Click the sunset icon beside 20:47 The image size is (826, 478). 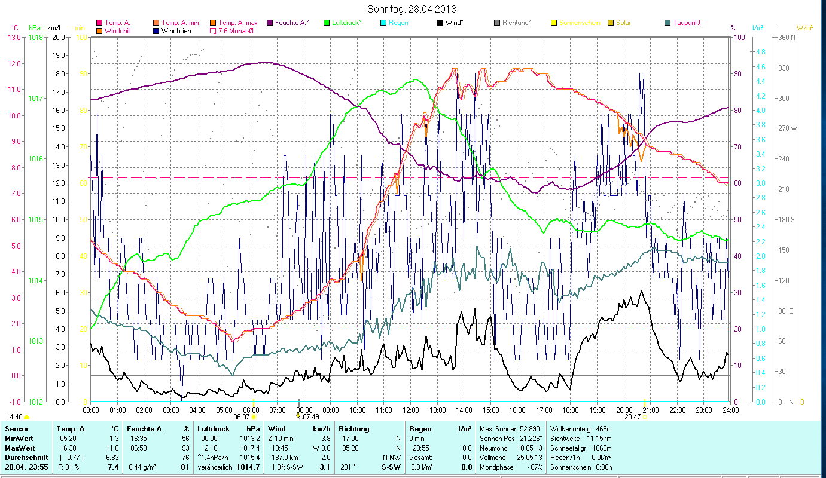[x=645, y=417]
